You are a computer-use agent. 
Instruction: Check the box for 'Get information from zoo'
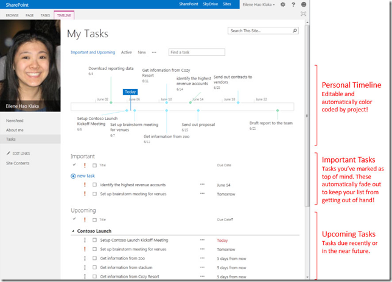tap(94, 258)
